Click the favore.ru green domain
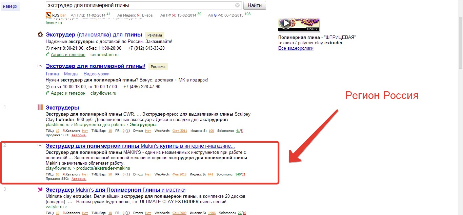463x215 pixels. point(54,23)
